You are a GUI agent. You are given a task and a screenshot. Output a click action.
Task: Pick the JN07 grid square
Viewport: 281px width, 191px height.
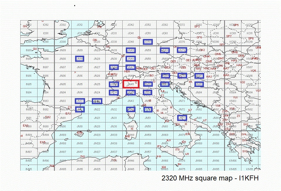click(62, 67)
